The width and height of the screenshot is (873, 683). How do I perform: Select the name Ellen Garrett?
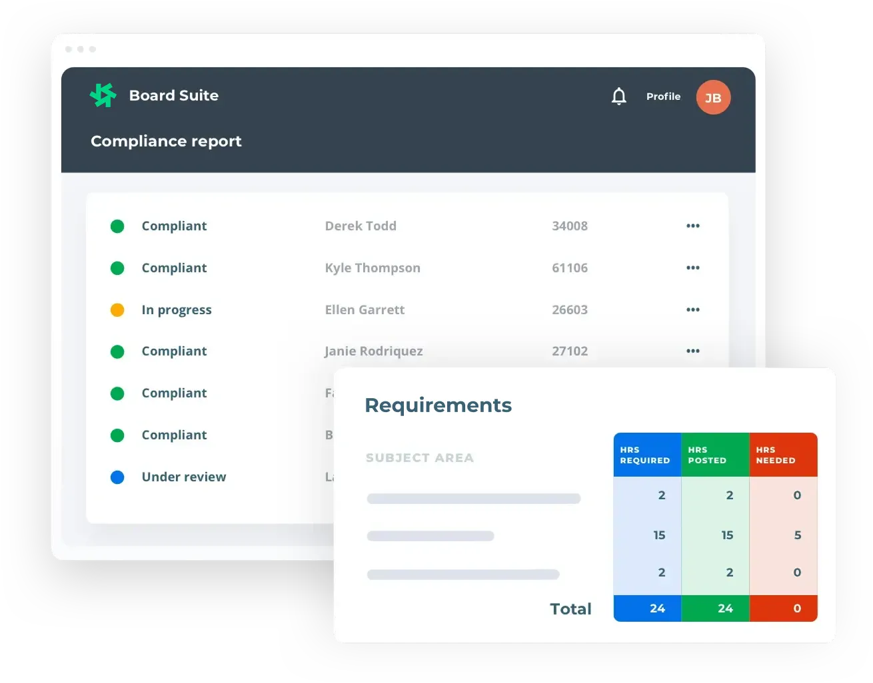click(x=365, y=310)
